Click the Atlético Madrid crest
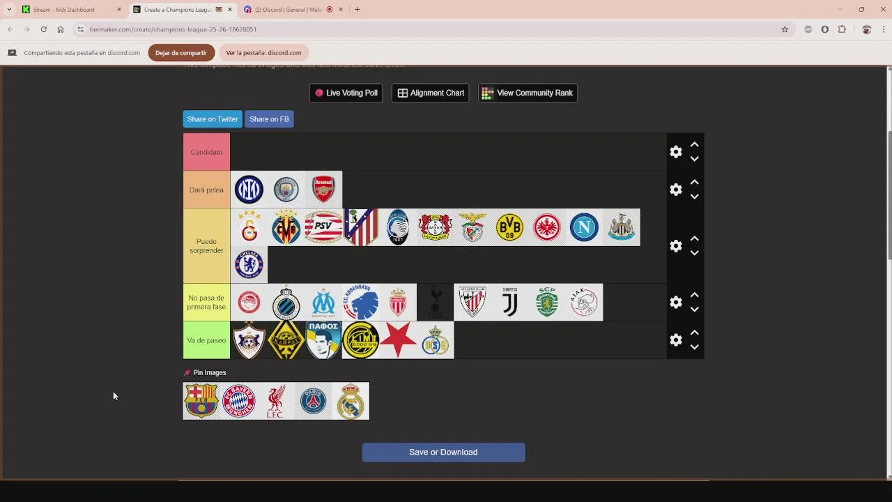 coord(361,227)
